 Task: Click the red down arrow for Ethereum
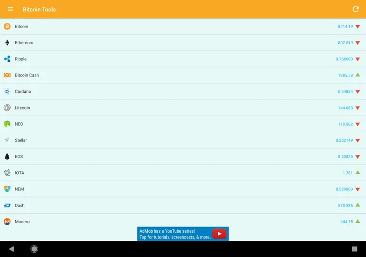pyautogui.click(x=357, y=43)
